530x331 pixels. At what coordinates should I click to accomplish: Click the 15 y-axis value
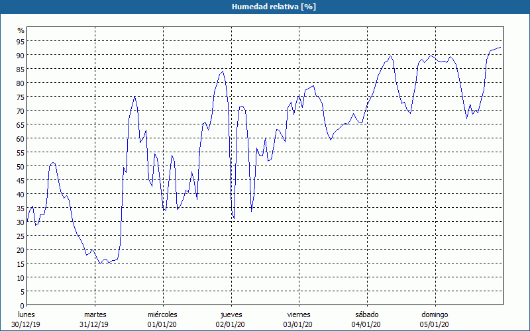pyautogui.click(x=21, y=263)
